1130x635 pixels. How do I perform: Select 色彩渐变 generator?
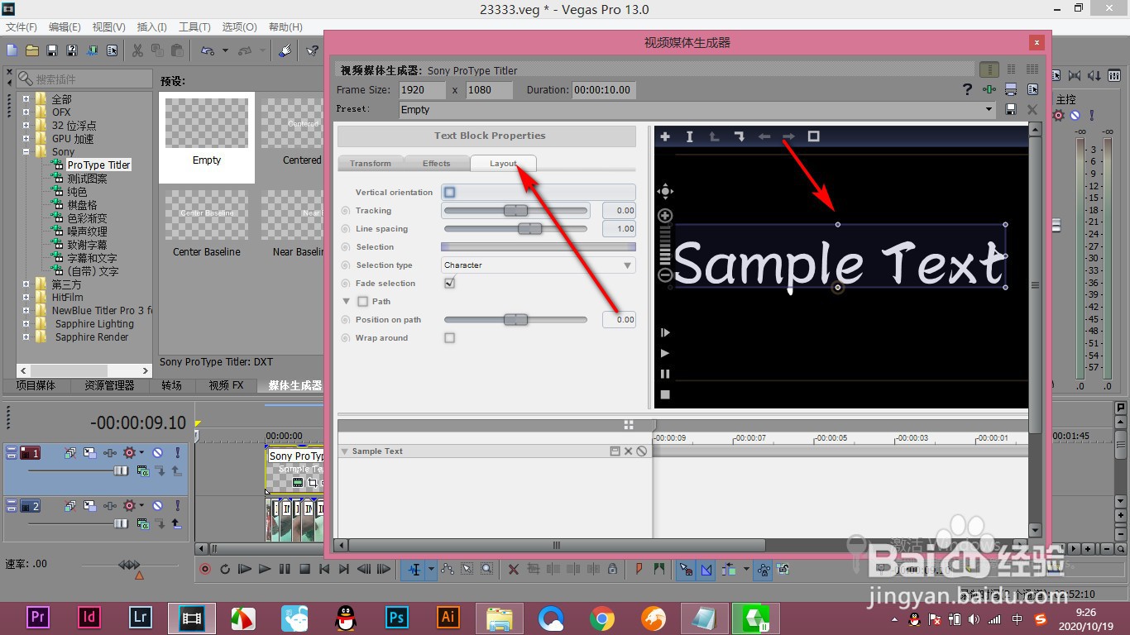[x=87, y=218]
